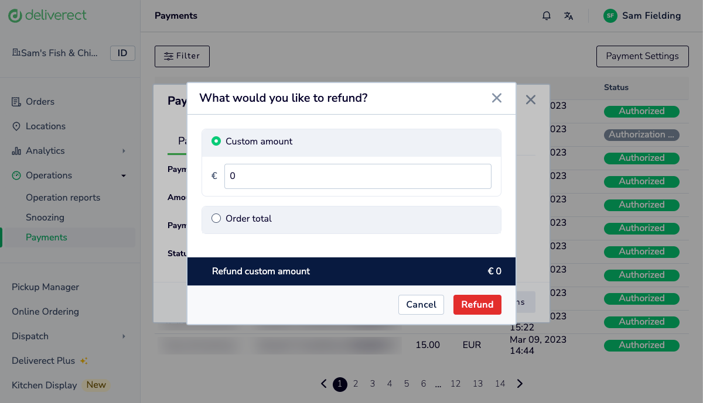Expand the Analytics submenu arrow
The image size is (703, 403).
(x=124, y=151)
